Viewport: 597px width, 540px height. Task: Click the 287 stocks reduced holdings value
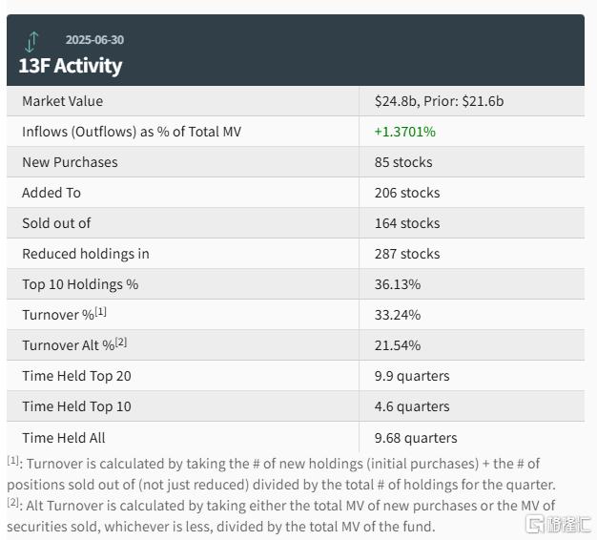[x=407, y=254]
